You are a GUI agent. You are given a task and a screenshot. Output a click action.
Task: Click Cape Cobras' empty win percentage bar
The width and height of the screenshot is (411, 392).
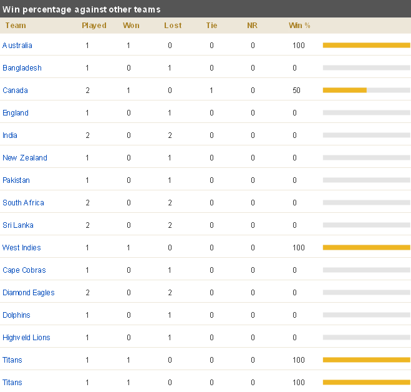367,270
